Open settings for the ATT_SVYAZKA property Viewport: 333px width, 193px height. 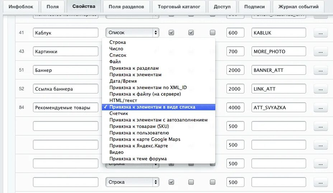click(320, 107)
